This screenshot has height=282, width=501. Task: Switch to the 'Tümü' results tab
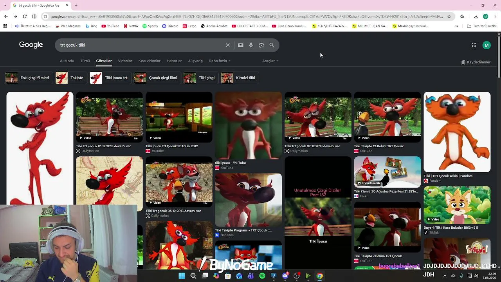coord(85,61)
